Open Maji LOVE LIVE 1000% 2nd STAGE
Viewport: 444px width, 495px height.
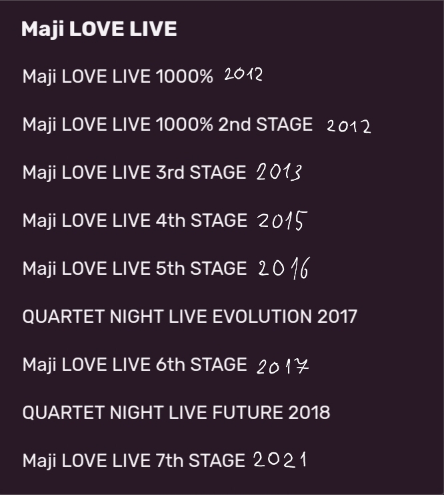(x=167, y=125)
